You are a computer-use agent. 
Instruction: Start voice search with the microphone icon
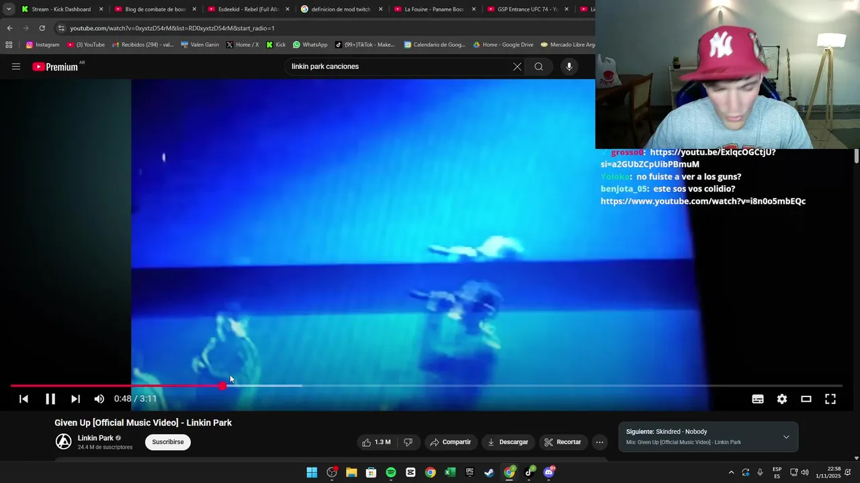[569, 66]
